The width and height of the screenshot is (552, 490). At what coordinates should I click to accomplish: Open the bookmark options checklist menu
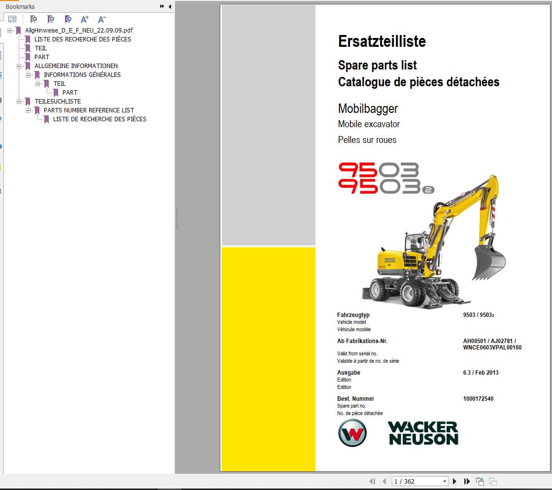point(12,19)
